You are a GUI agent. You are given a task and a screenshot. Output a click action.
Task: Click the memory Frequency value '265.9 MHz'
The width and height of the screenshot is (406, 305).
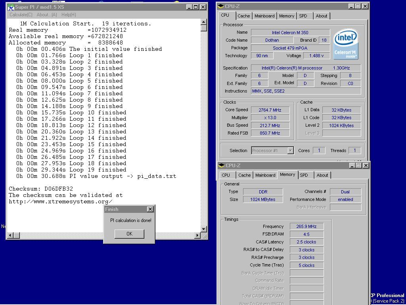coord(306,226)
